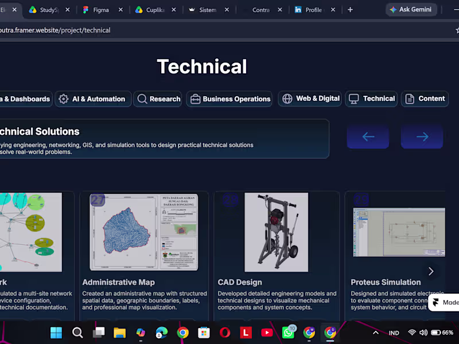This screenshot has height=344, width=459.
Task: Open a new browser tab
Action: [350, 10]
